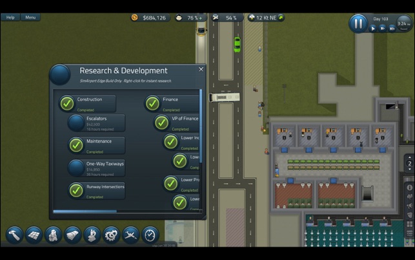This screenshot has width=415, height=260.
Task: Click the vertical scrollbar in research panel
Action: 201,126
